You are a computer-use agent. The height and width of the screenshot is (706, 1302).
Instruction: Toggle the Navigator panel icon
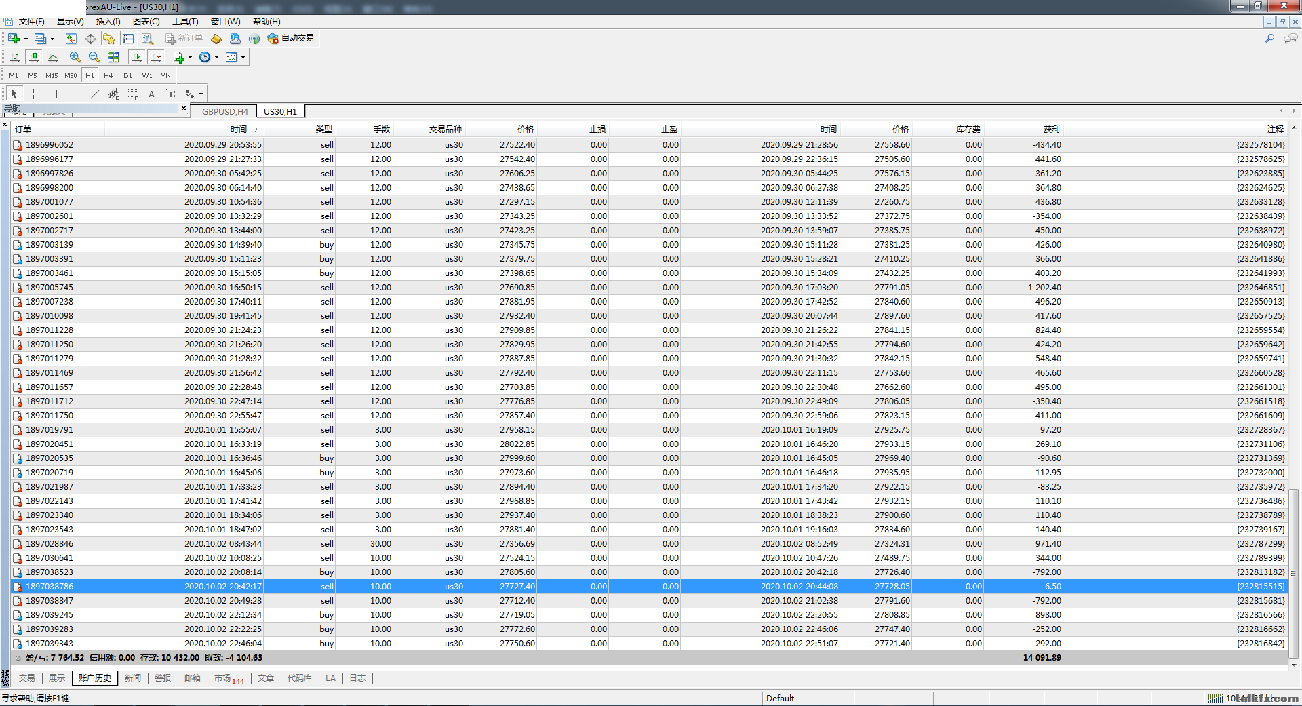(x=109, y=39)
